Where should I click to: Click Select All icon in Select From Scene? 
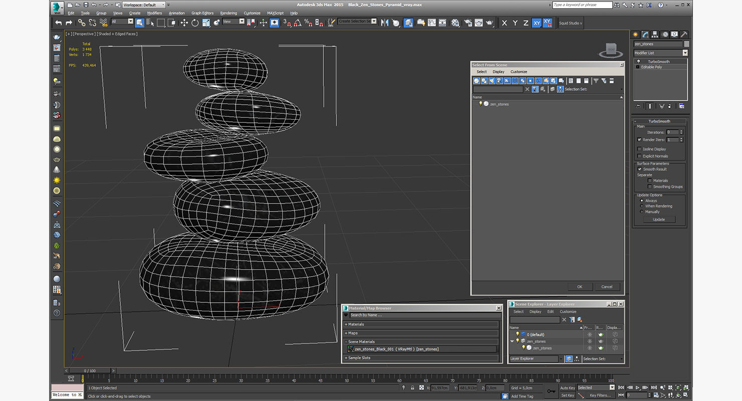(x=571, y=81)
